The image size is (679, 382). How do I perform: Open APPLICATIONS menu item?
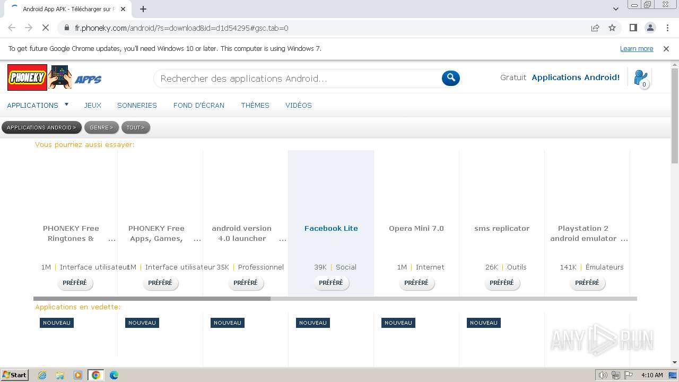point(33,105)
